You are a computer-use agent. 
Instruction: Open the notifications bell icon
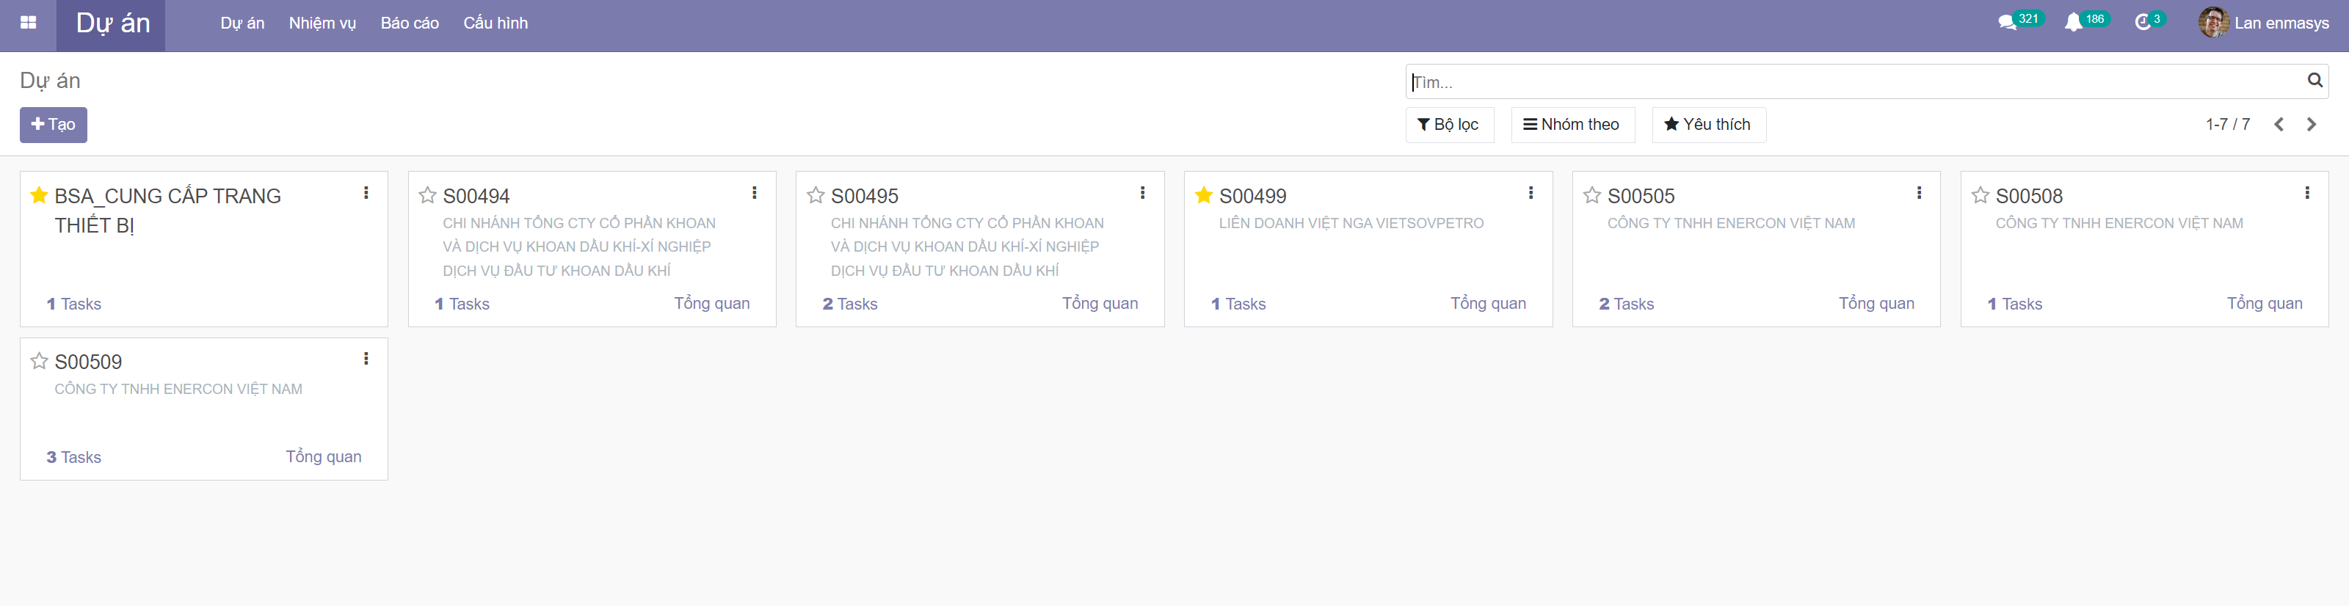click(2073, 23)
